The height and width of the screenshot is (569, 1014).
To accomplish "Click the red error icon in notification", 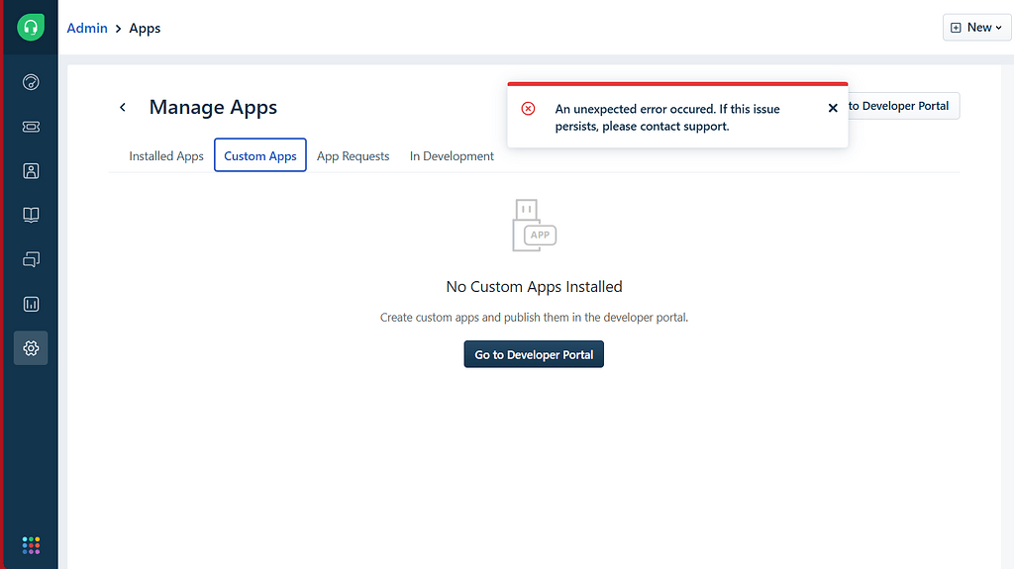I will [529, 109].
